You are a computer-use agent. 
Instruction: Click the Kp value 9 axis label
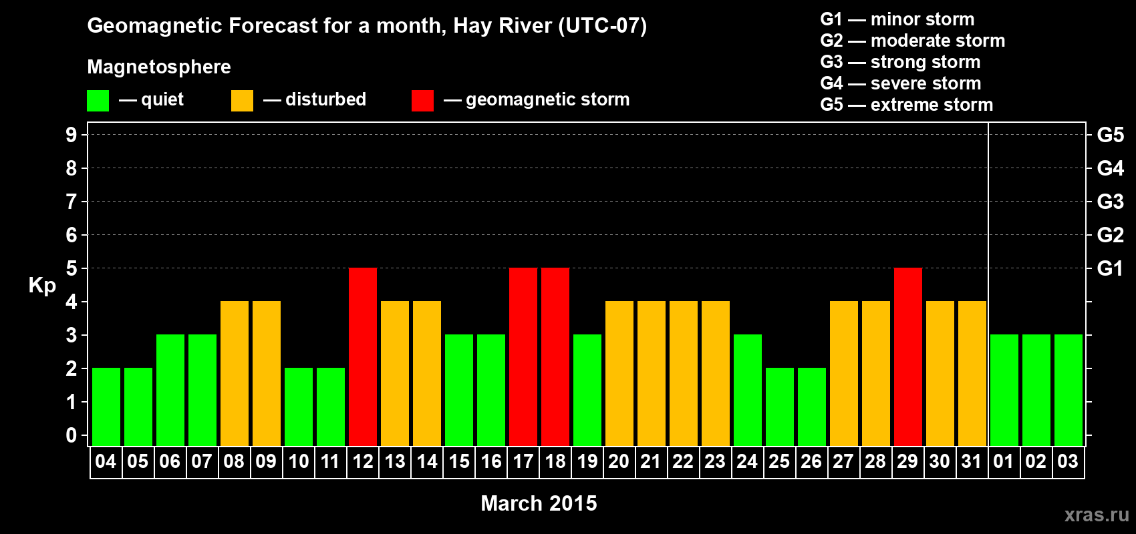72,135
